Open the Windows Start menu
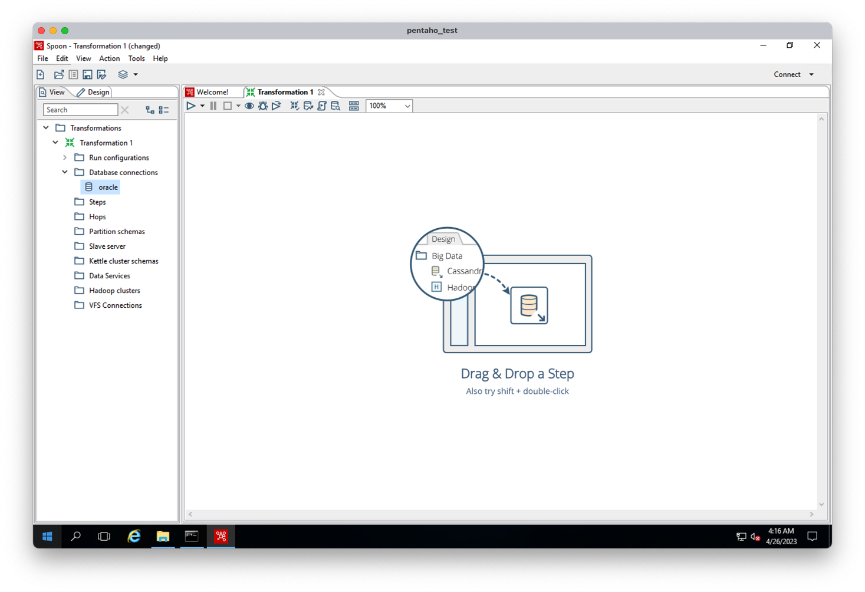The image size is (865, 592). (x=47, y=536)
